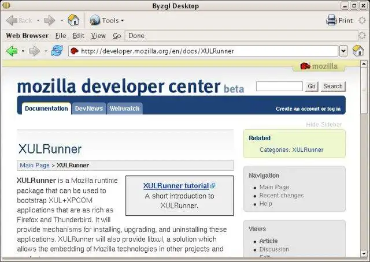Click the Done status text
The height and width of the screenshot is (262, 370).
(x=136, y=36)
